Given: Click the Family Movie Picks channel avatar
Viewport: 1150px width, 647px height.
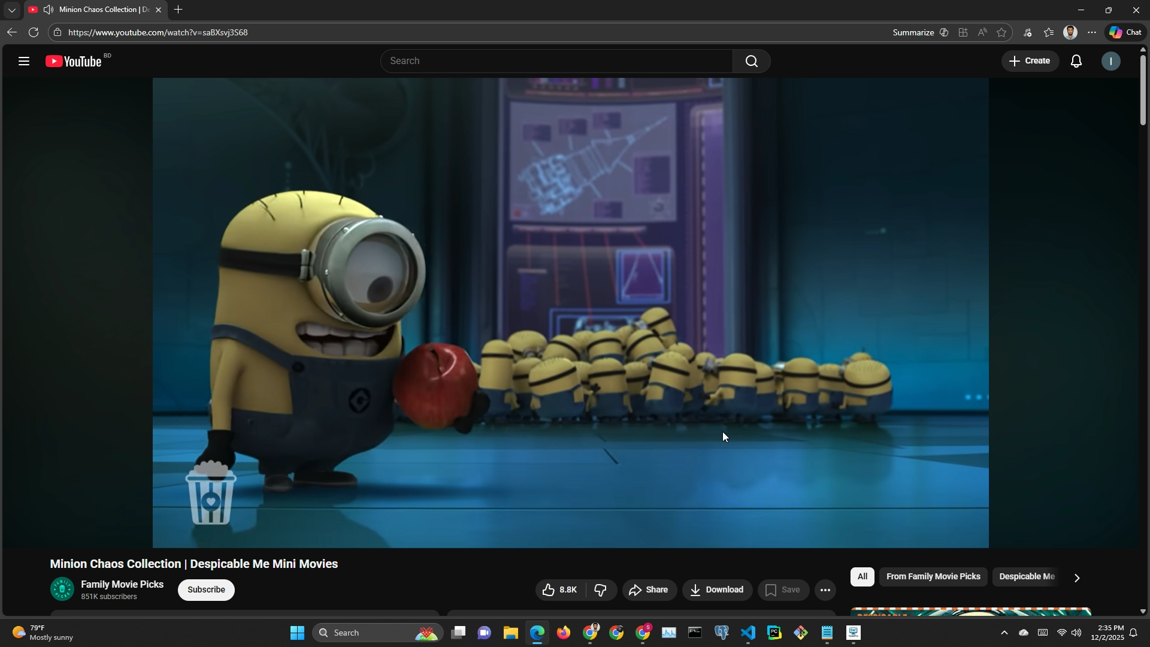Looking at the screenshot, I should 62,589.
